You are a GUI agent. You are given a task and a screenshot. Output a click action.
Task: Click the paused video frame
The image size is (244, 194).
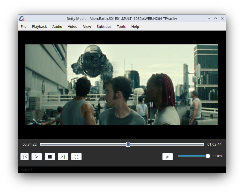click(122, 85)
